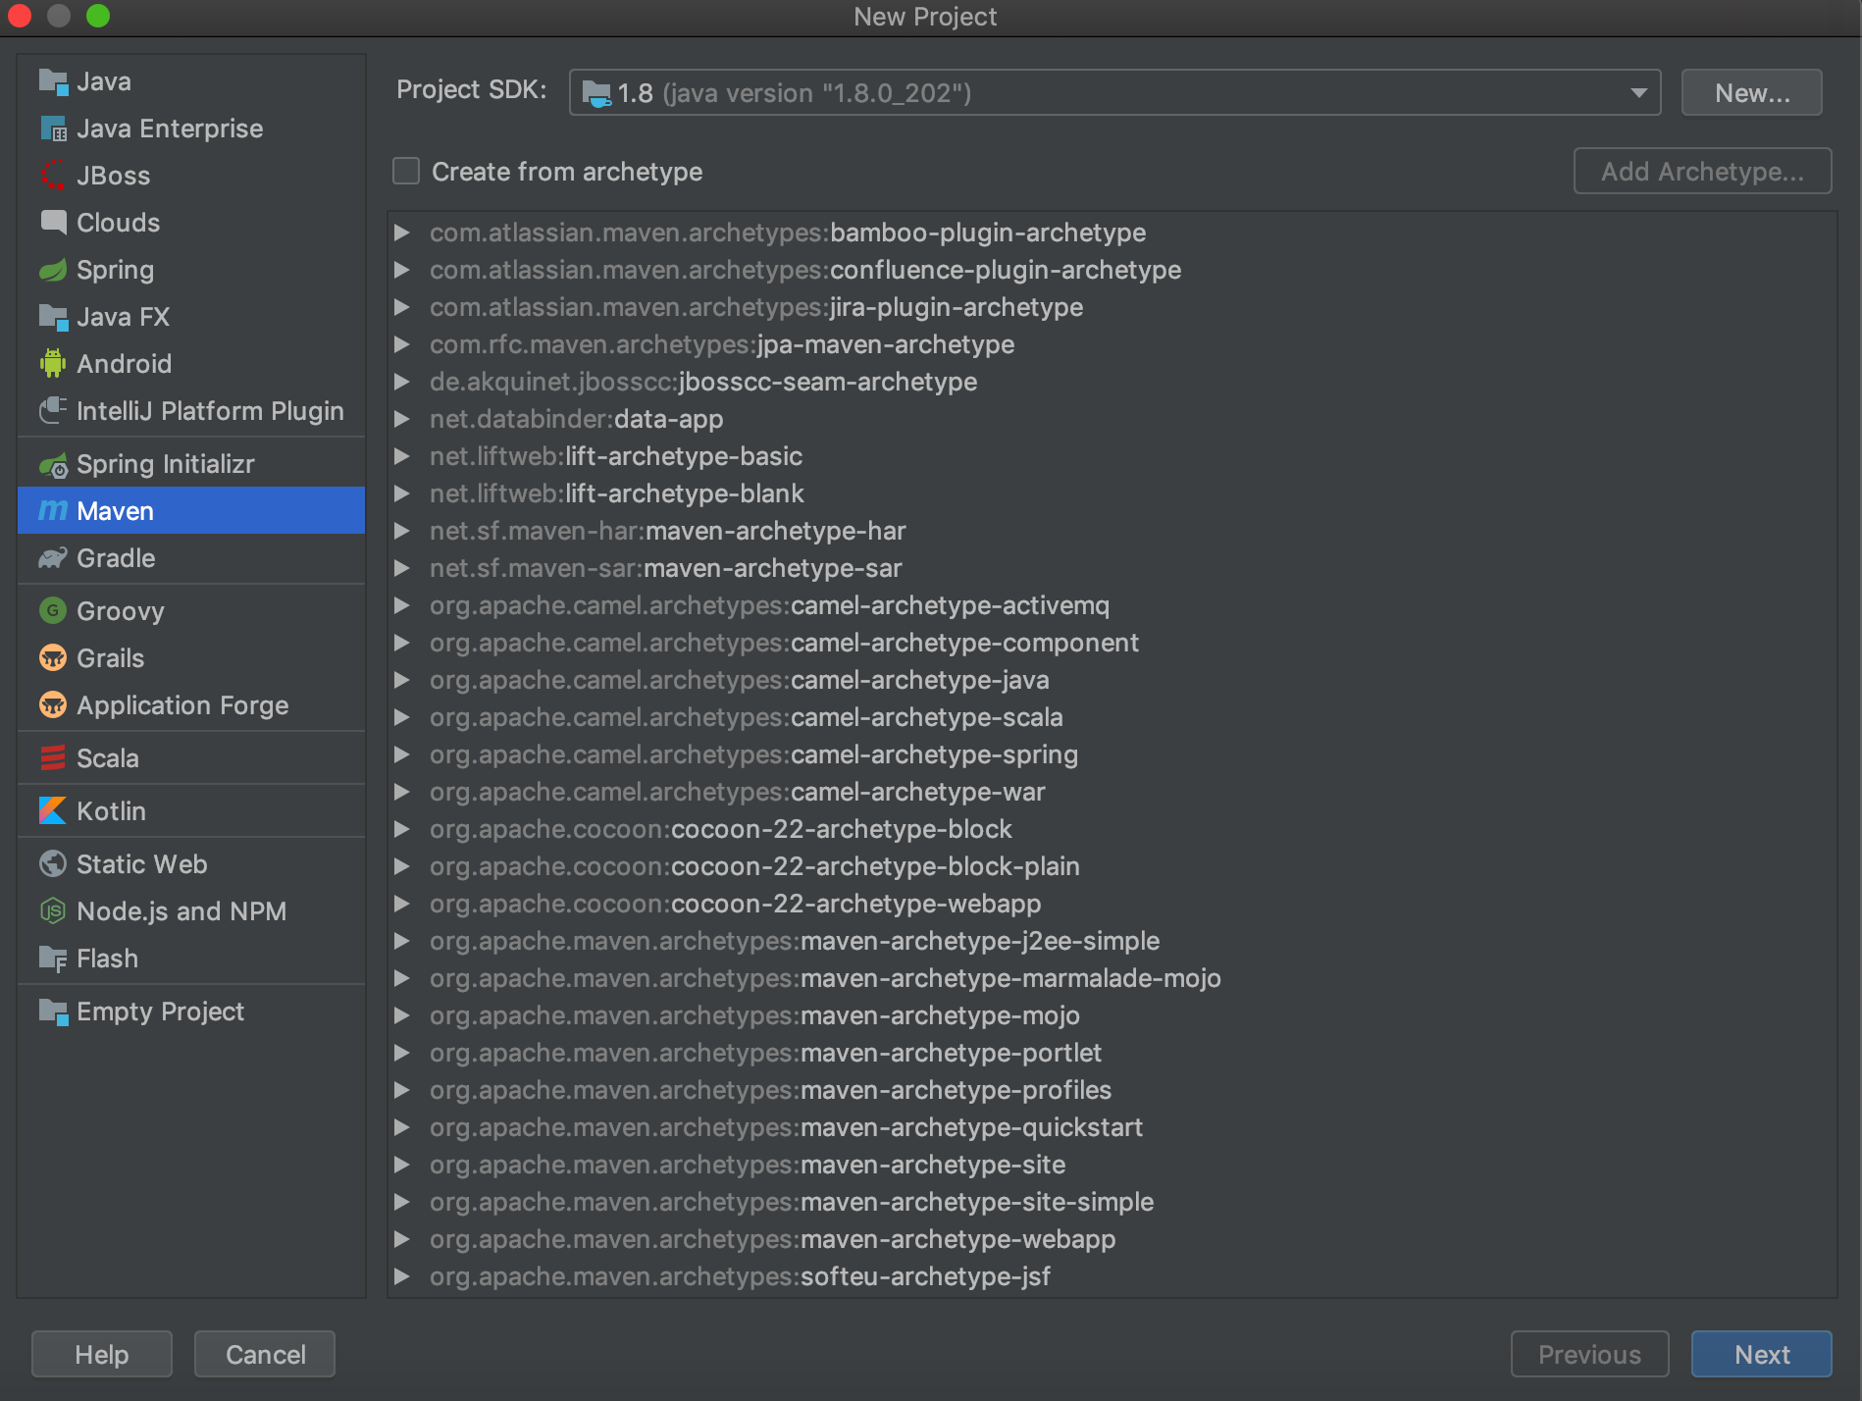The image size is (1862, 1401).
Task: Select maven-archetype-portlet row text
Action: (765, 1053)
